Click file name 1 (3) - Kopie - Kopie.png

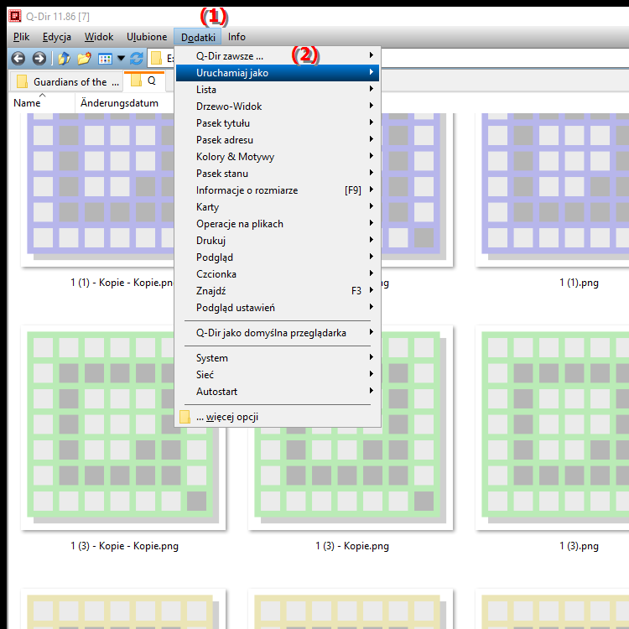click(x=124, y=546)
